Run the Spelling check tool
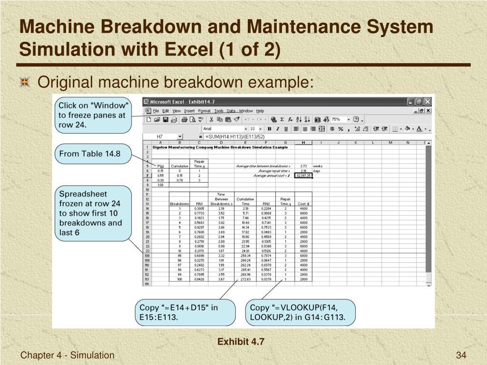Screen dimensions: 487x365 click(x=201, y=119)
